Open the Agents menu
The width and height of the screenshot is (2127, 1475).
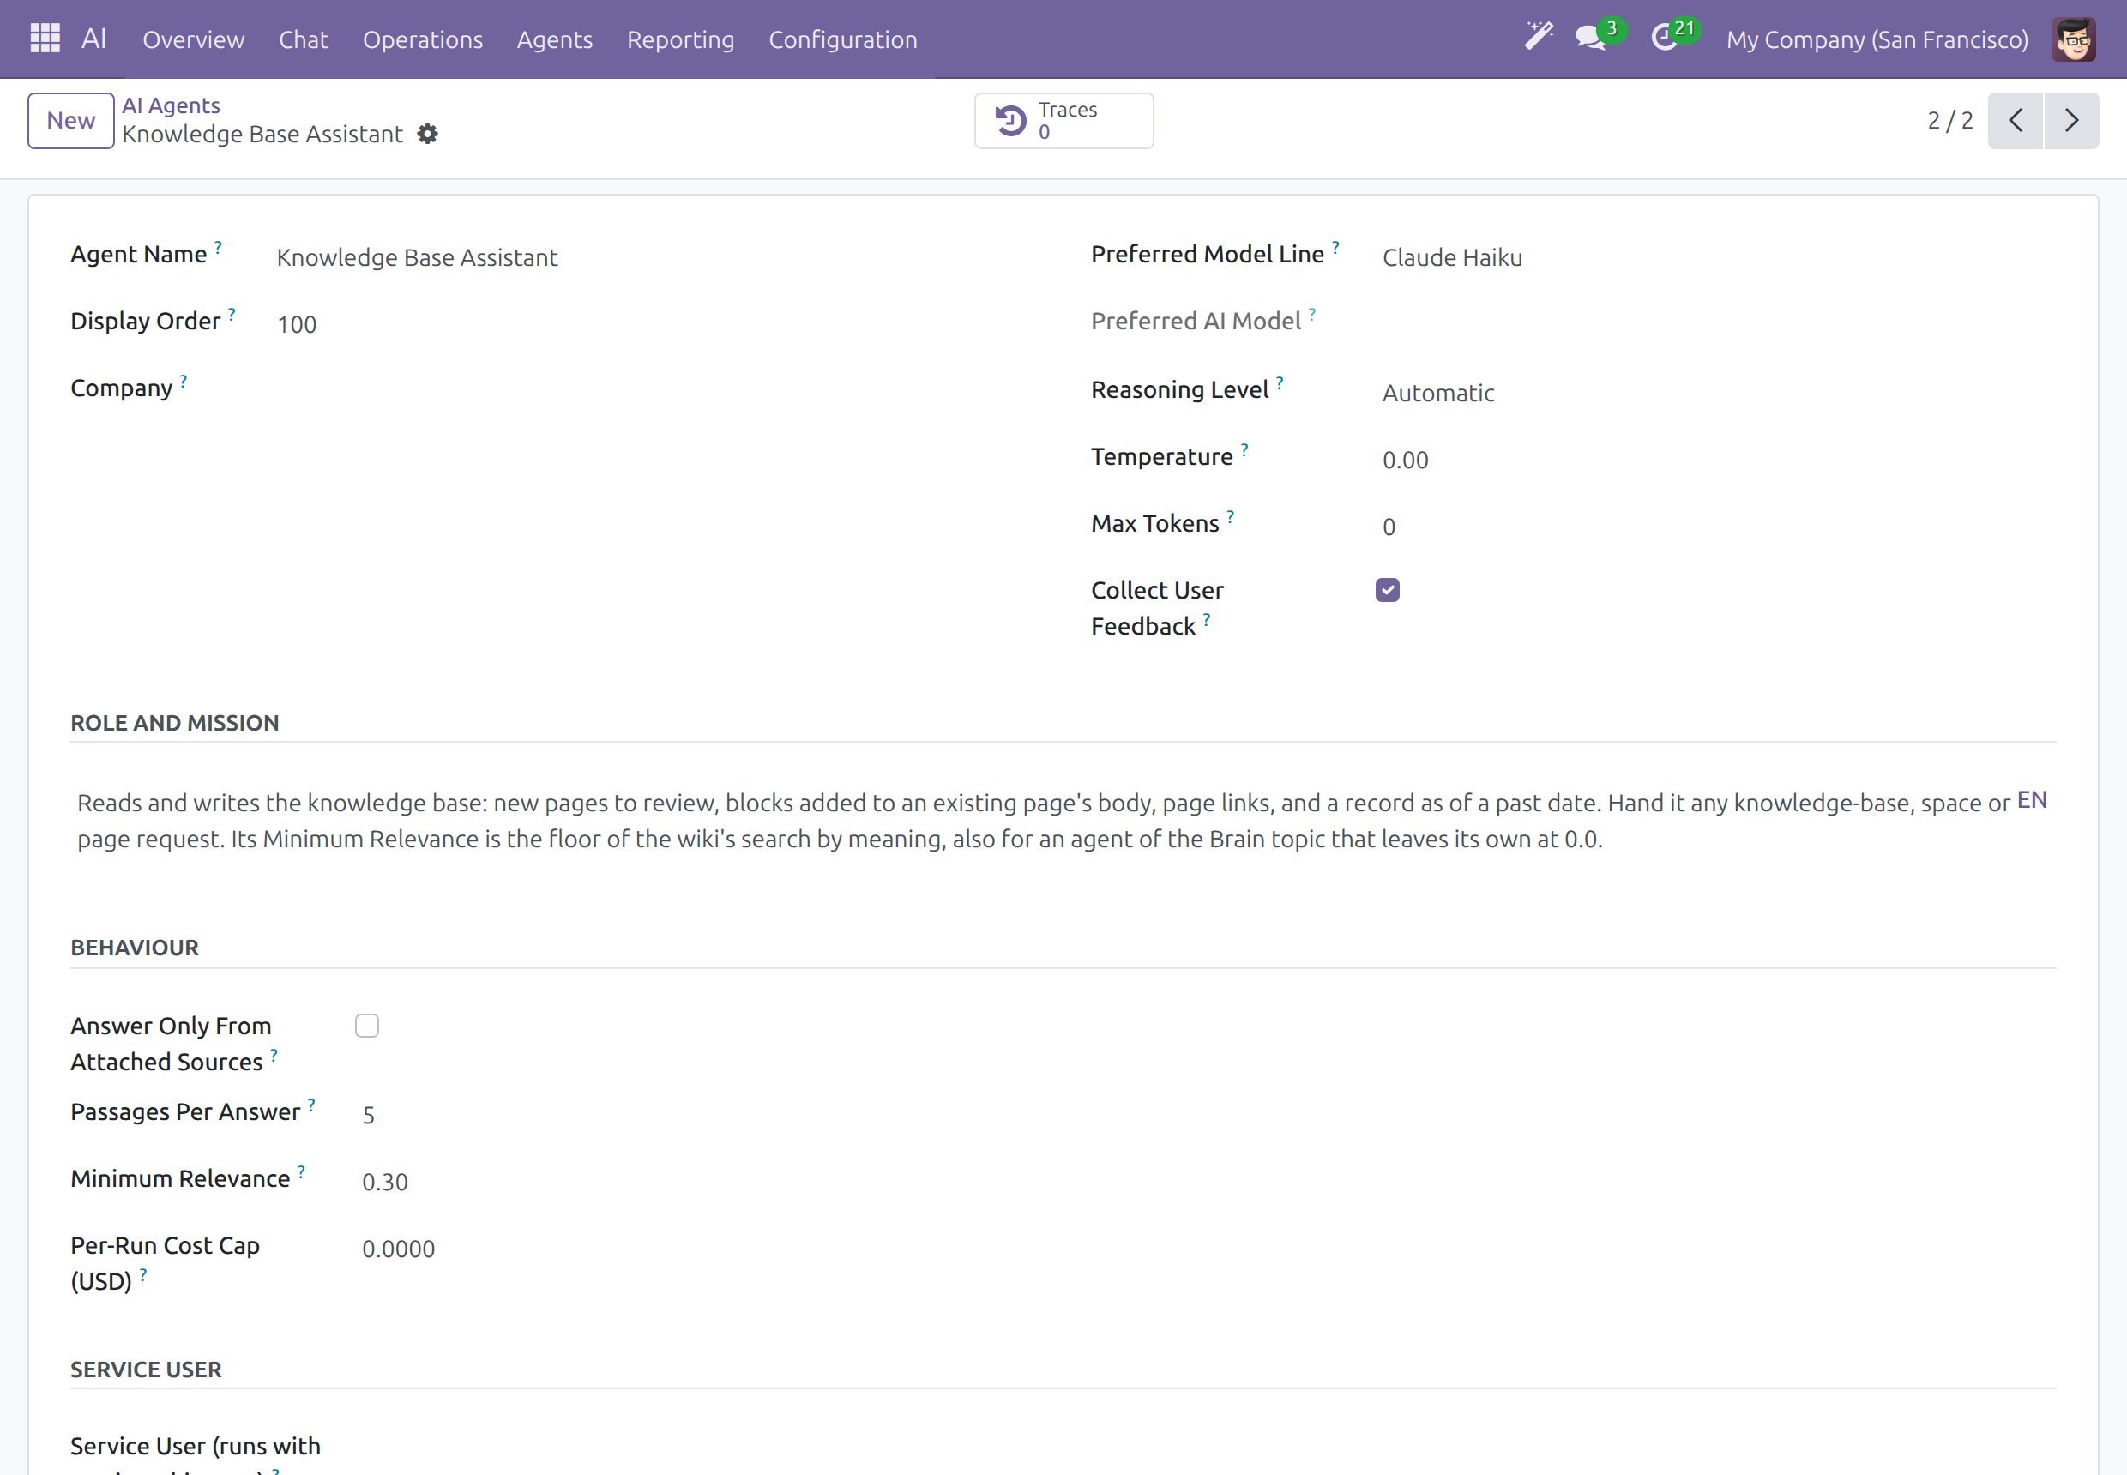click(555, 39)
